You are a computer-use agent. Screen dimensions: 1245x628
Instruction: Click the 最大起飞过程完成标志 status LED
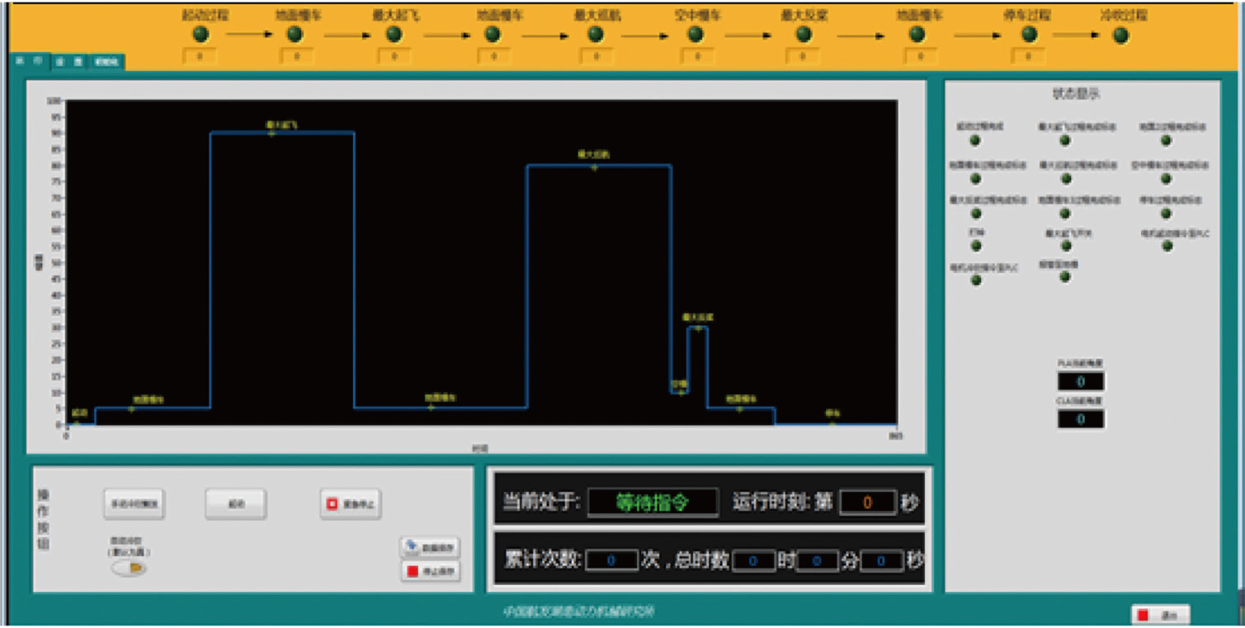point(1065,140)
